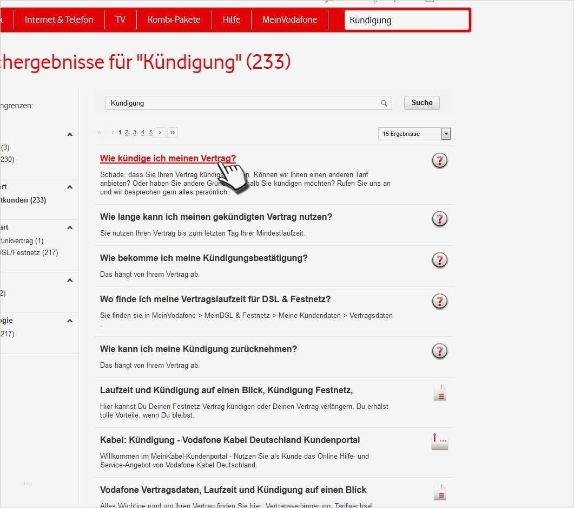Go to results page 5
574x508 pixels.
coord(151,133)
